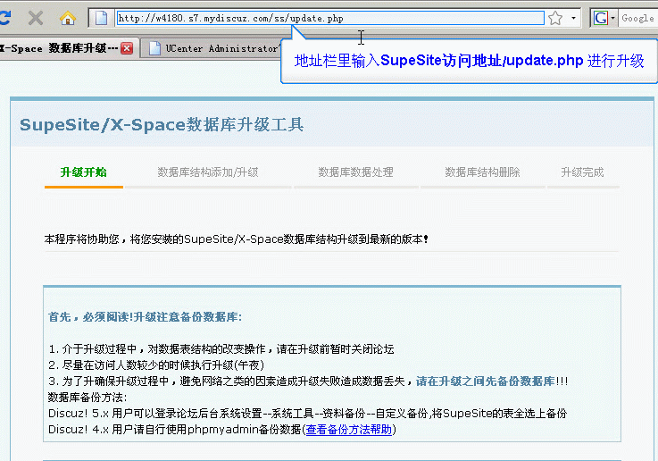Click the page icon in address bar

pyautogui.click(x=102, y=18)
